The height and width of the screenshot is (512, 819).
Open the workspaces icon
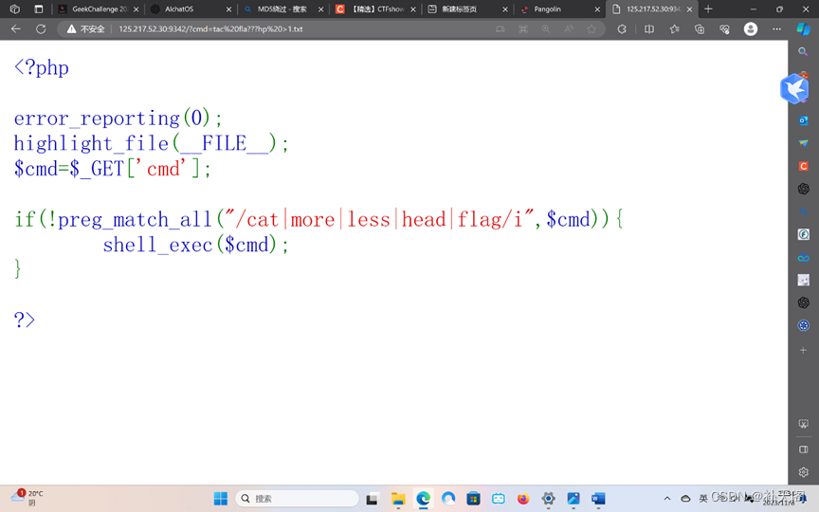(14, 9)
